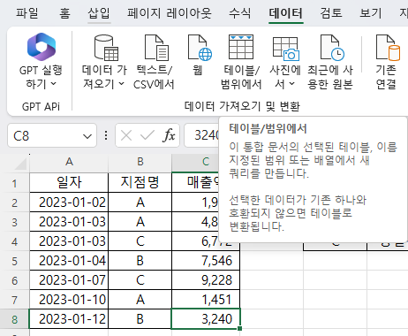This screenshot has width=408, height=336.
Task: Select the 데이터 ribbon tab
Action: coord(285,13)
